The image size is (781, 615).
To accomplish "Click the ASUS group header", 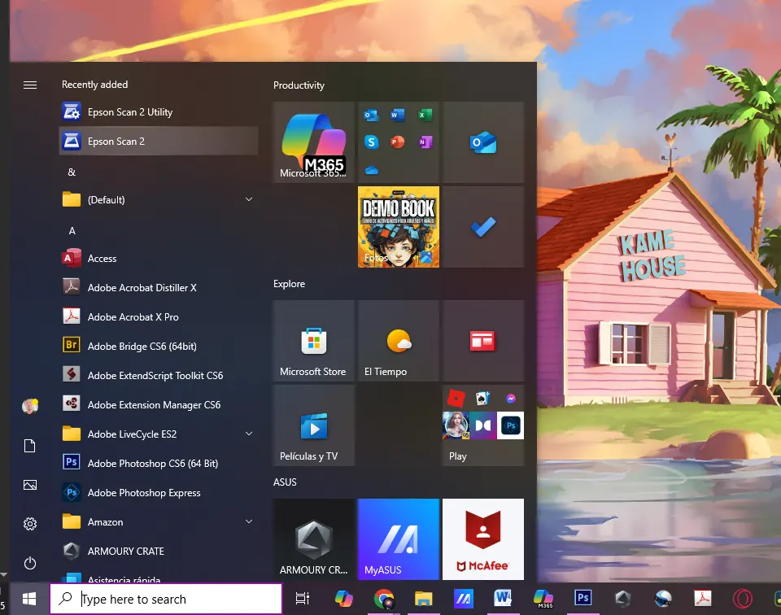I will [285, 482].
